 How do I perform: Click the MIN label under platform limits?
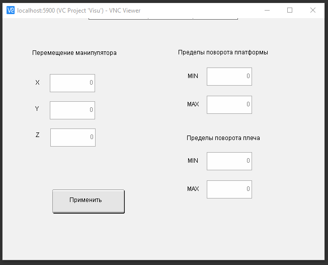193,76
